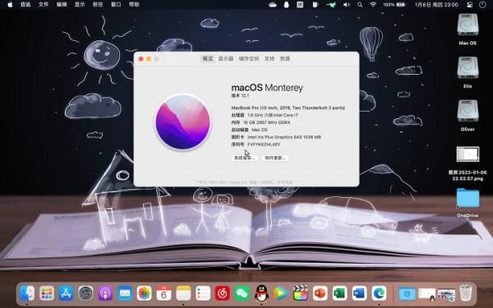Launch Photos from the Dock

tap(145, 293)
